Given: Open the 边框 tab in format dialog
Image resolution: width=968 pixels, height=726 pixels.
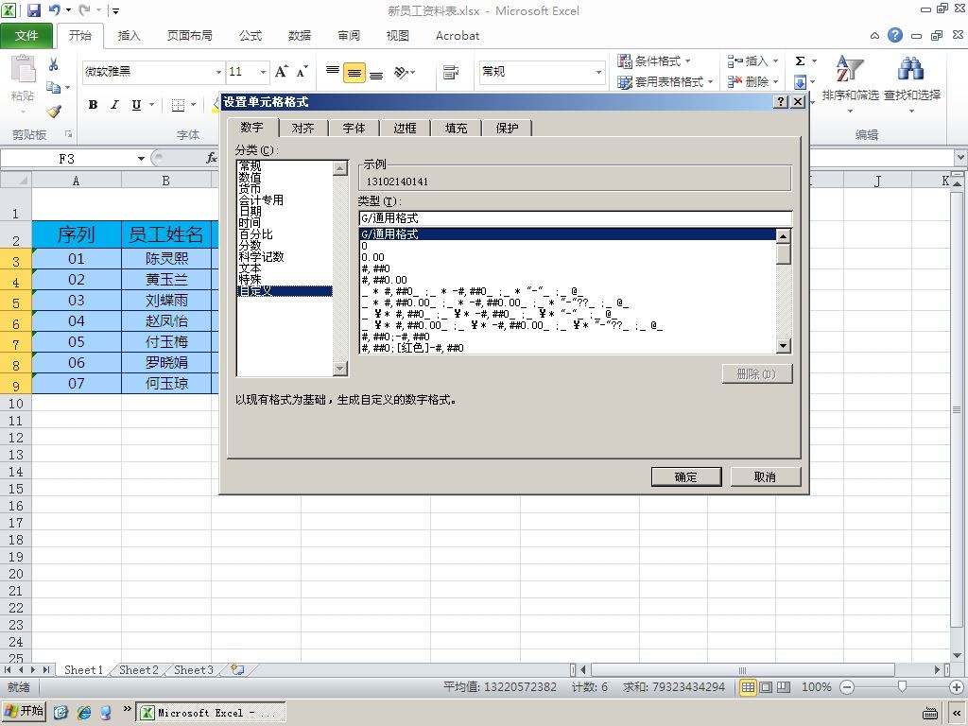Looking at the screenshot, I should click(x=405, y=128).
